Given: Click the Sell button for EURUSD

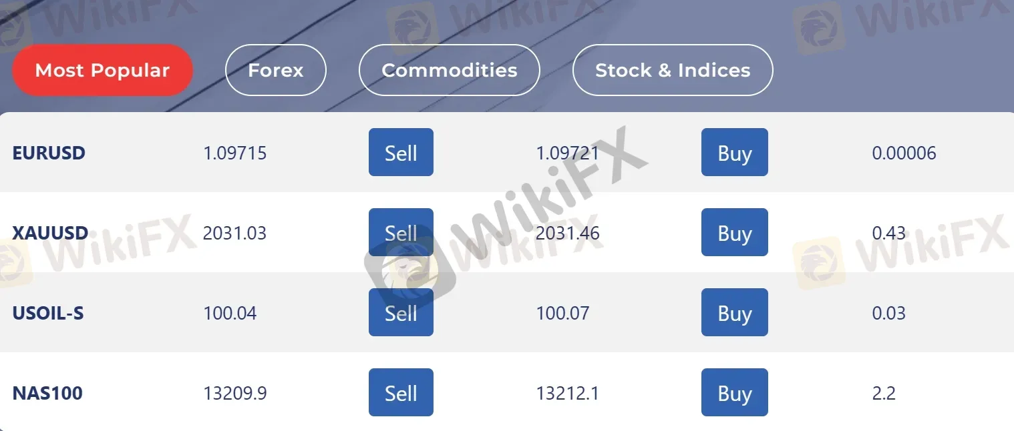Looking at the screenshot, I should [401, 152].
